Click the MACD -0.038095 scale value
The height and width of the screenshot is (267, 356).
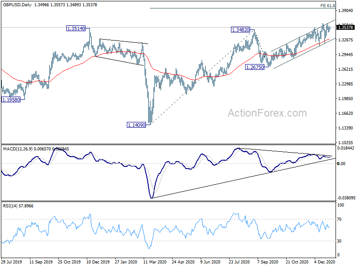point(346,198)
